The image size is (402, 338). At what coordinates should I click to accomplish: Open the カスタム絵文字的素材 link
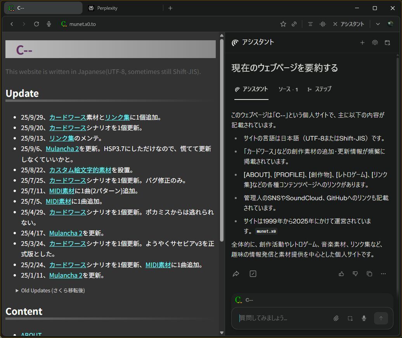(80, 170)
